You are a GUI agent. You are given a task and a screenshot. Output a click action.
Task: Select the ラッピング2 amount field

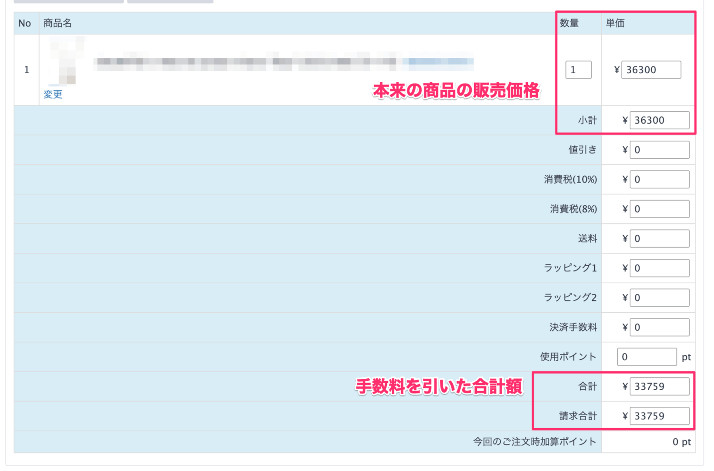(659, 298)
